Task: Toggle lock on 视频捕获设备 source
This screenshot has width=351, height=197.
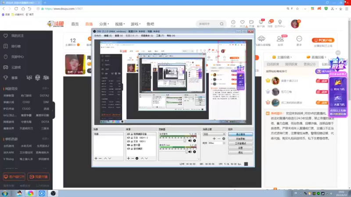Action: pos(132,134)
